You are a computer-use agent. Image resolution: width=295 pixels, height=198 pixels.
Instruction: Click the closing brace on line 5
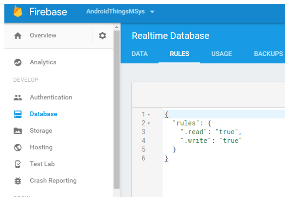click(x=174, y=150)
